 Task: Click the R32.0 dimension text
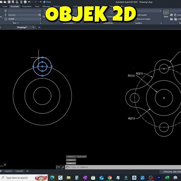click(139, 73)
